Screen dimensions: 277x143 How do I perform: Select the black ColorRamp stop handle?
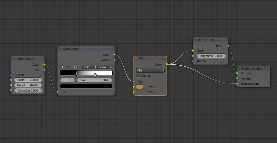[77, 75]
